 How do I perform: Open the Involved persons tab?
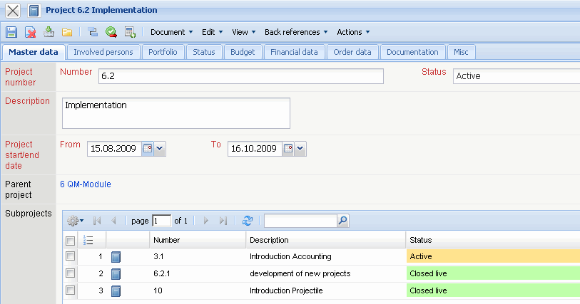click(103, 52)
